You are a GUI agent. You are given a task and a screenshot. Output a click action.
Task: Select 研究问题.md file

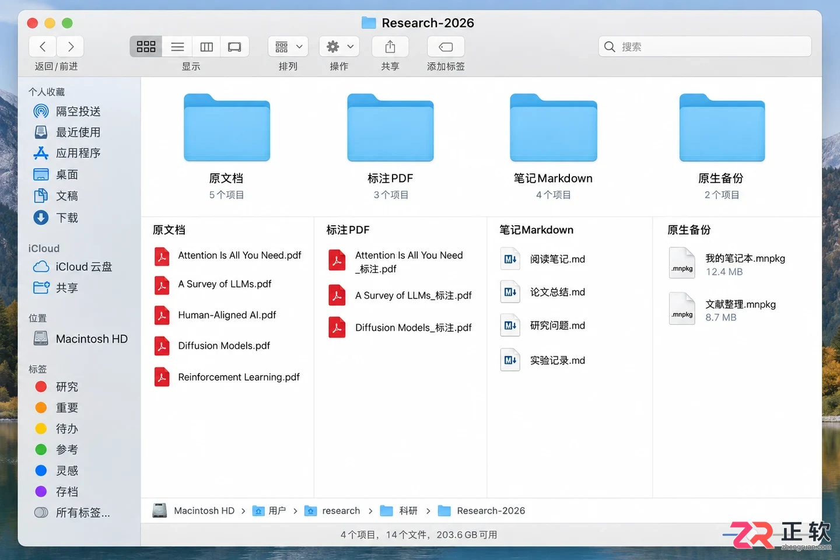[544, 325]
